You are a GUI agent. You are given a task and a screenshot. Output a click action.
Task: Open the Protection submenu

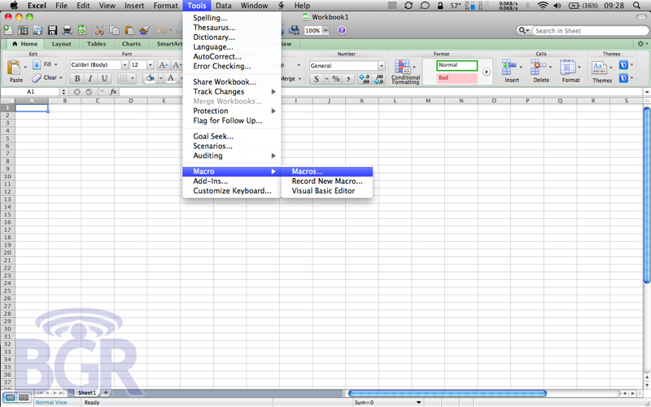232,111
